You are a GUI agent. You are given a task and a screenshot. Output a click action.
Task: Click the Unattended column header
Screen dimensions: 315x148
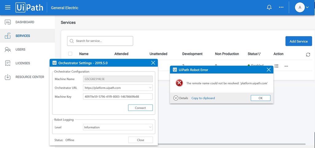tap(158, 54)
